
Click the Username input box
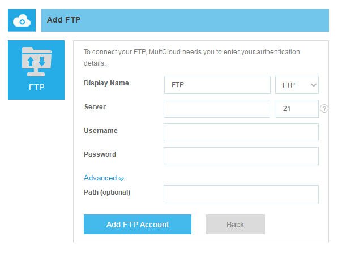pos(241,132)
